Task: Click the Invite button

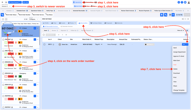Action: (26, 2)
